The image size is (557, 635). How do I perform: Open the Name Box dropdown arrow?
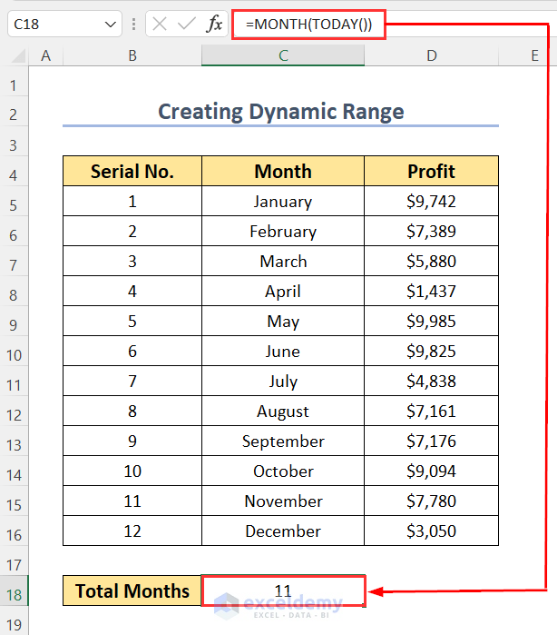coord(111,25)
